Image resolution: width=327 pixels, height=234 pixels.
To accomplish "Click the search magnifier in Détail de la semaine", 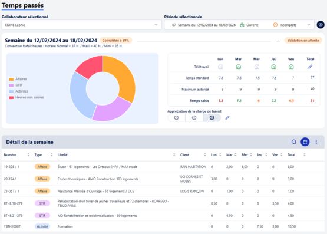I will 293,142.
